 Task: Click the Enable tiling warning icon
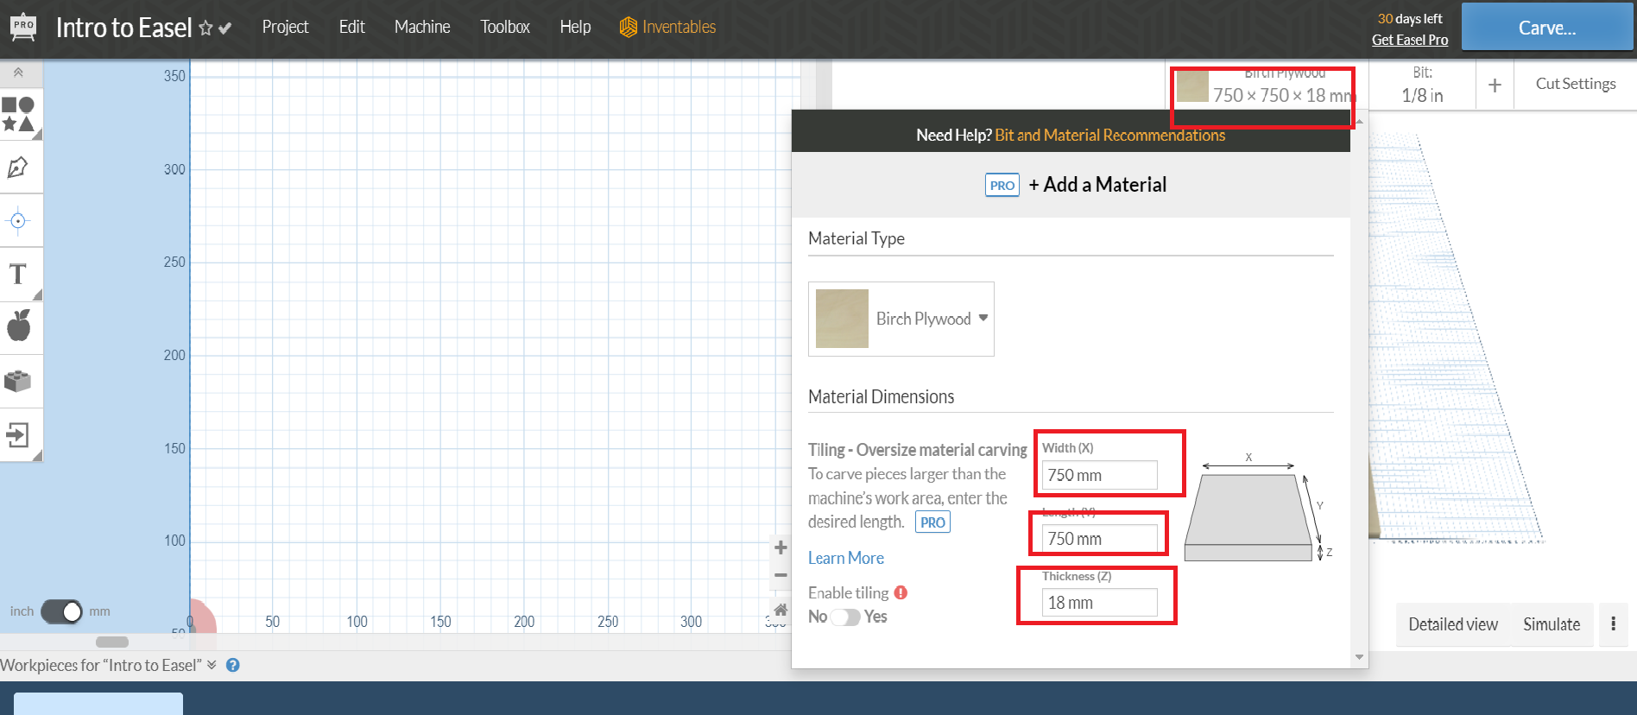point(901,592)
